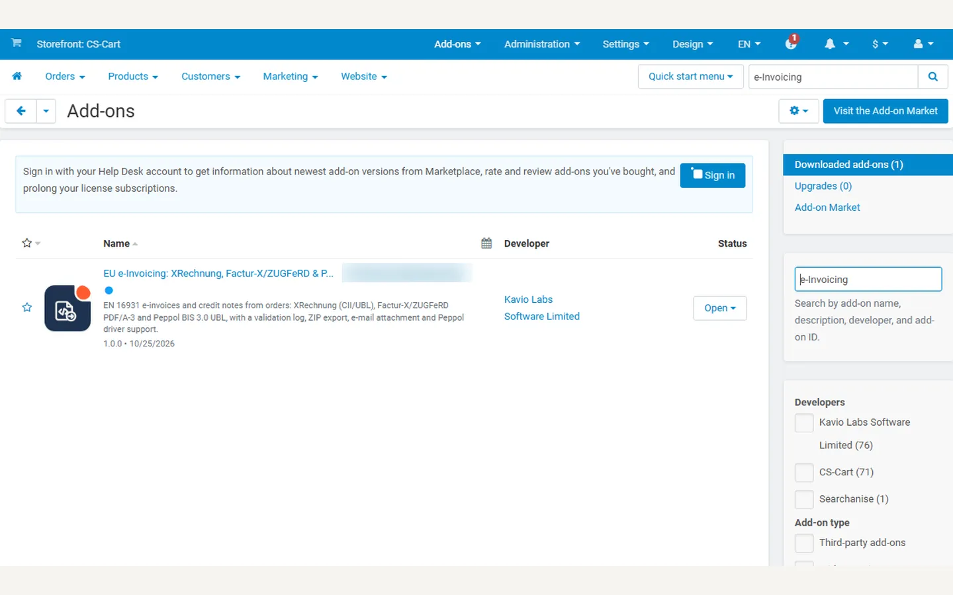953x595 pixels.
Task: Select the Upgrades (0) tab
Action: (823, 186)
